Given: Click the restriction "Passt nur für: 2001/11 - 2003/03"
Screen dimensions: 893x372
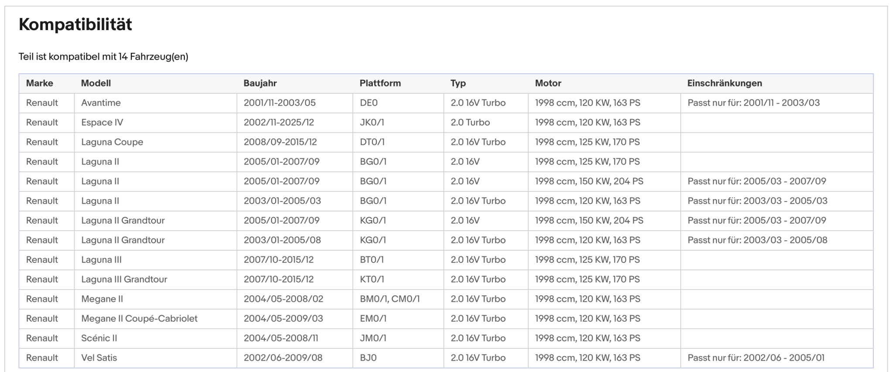Looking at the screenshot, I should (x=753, y=103).
